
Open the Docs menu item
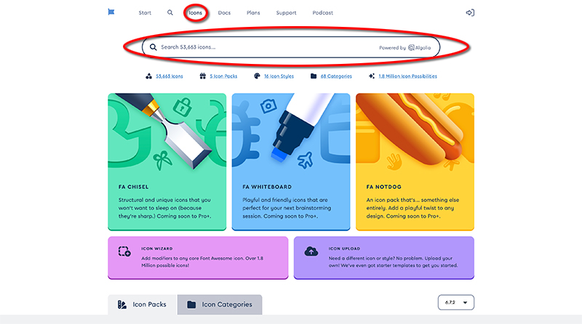tap(224, 13)
